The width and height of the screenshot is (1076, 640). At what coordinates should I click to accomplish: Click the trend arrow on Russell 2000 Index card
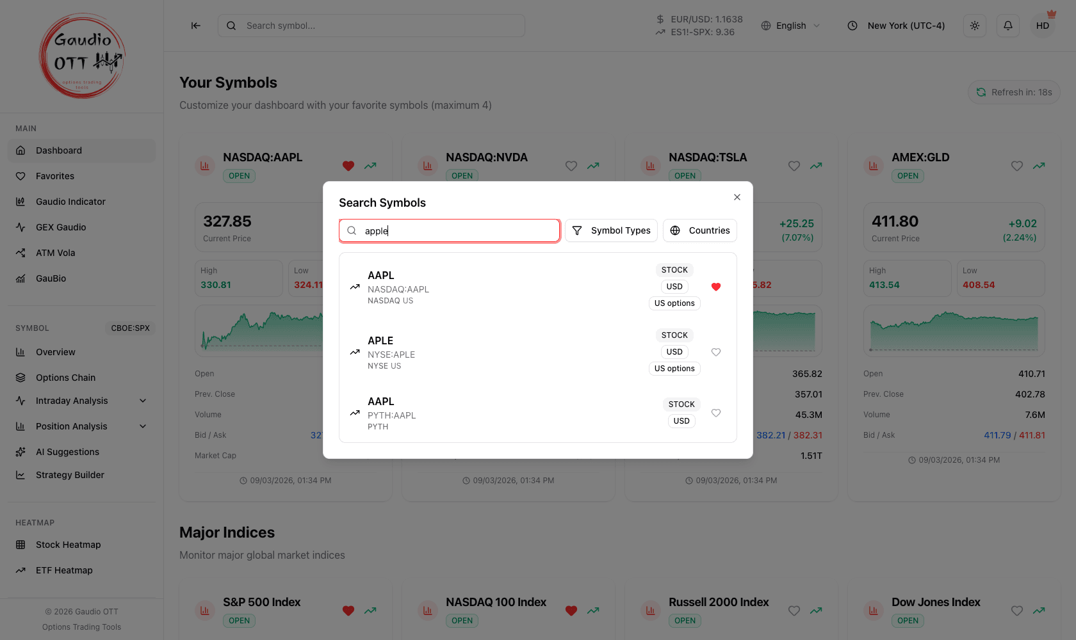(x=816, y=611)
